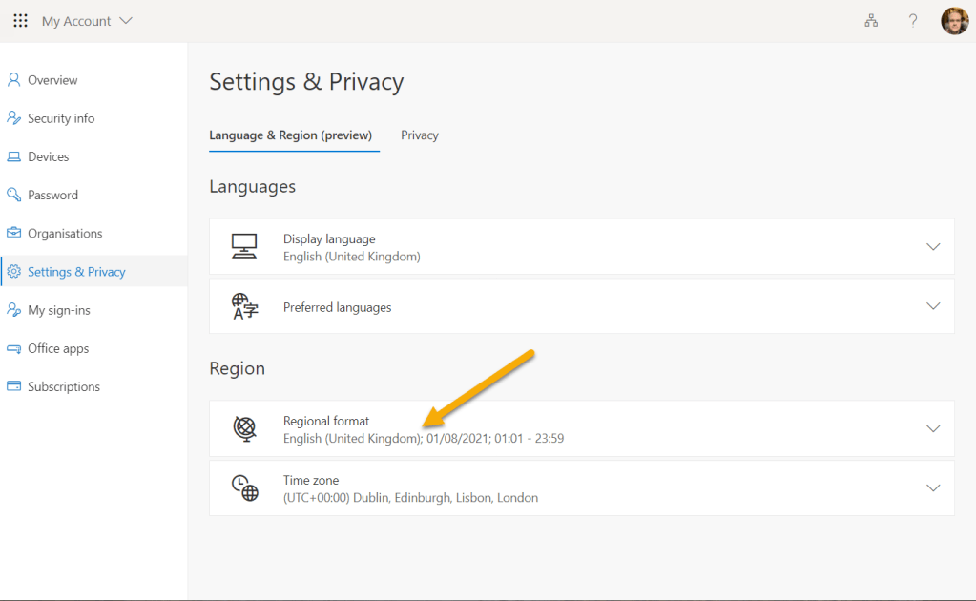The height and width of the screenshot is (601, 976).
Task: Click the profile picture avatar
Action: tap(954, 20)
